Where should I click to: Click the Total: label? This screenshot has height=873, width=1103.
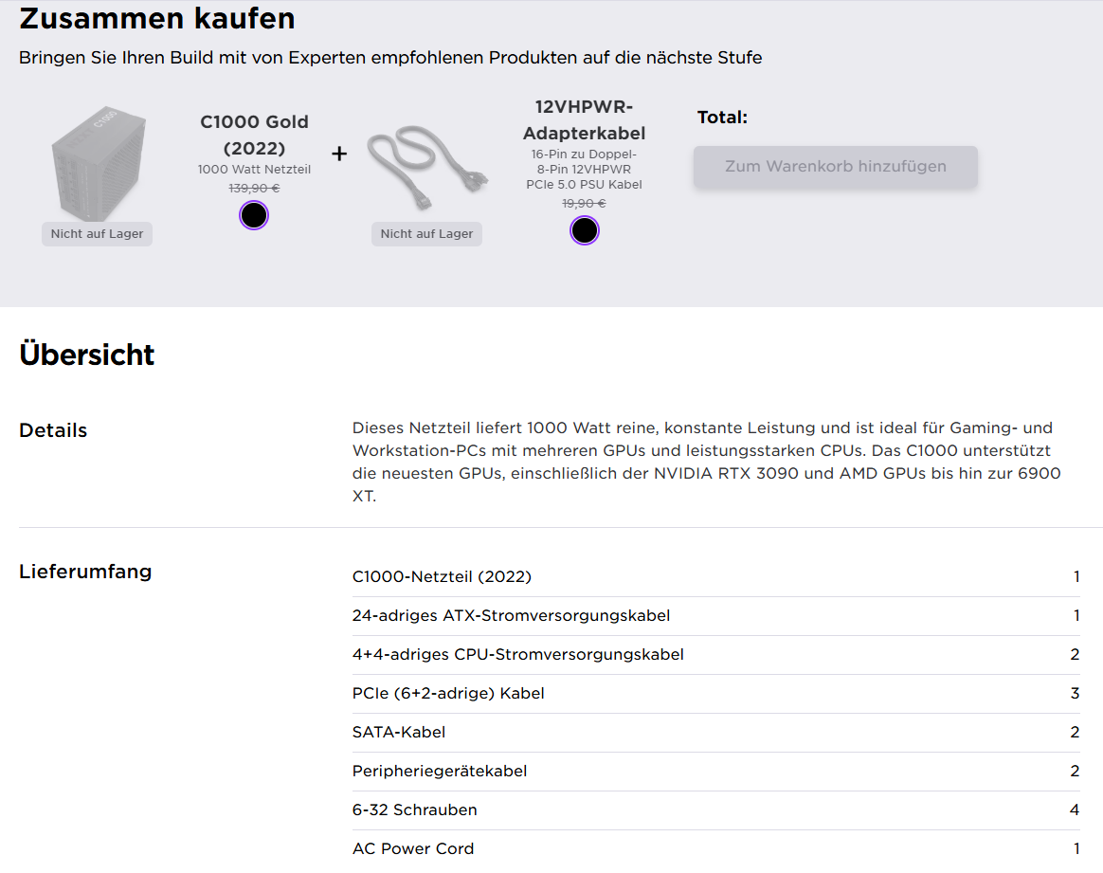point(722,118)
